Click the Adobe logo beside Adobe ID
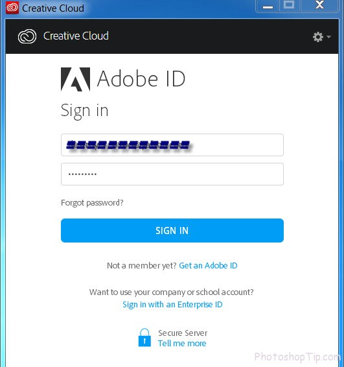 tap(75, 79)
